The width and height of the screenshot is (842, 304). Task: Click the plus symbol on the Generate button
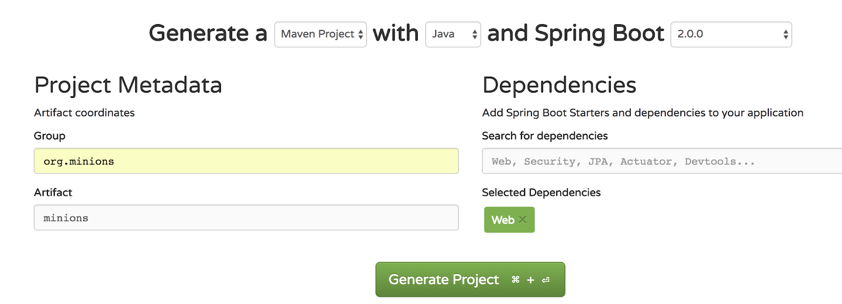[x=530, y=280]
